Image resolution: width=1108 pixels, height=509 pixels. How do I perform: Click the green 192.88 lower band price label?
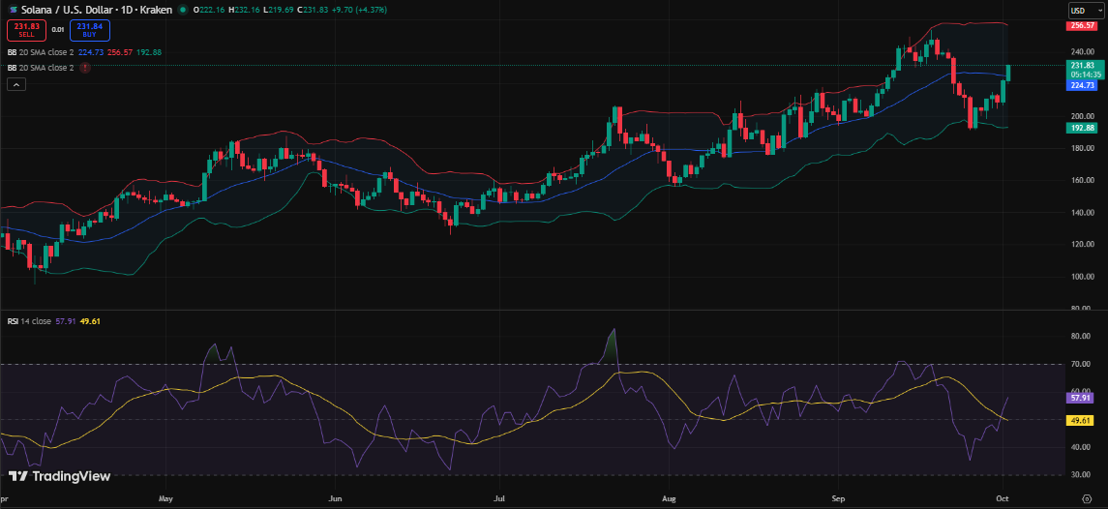(x=1081, y=128)
